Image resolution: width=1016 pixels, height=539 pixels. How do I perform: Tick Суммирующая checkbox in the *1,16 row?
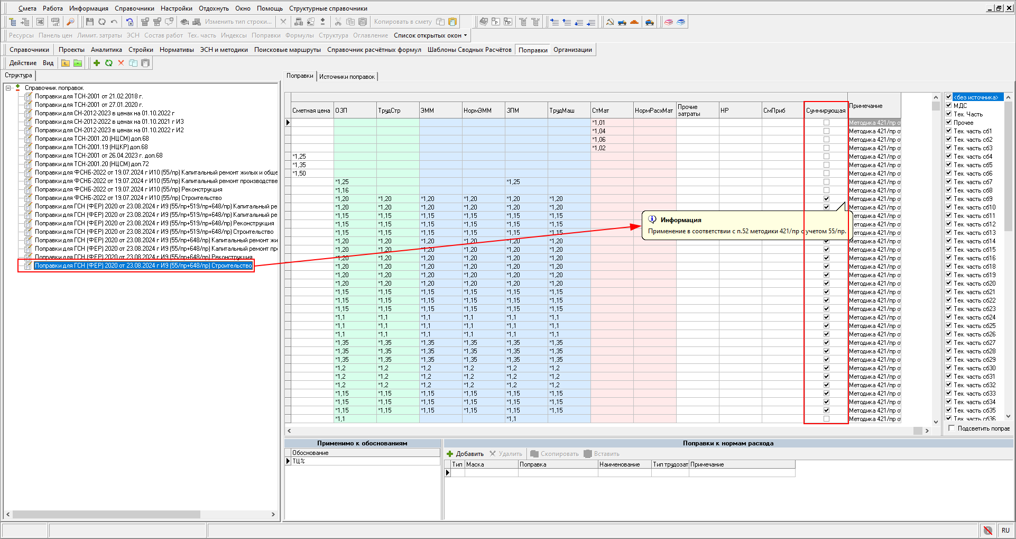(826, 190)
